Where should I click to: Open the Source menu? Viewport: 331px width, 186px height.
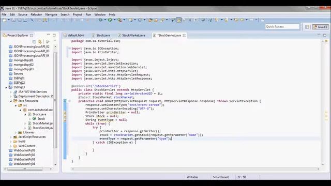click(x=23, y=14)
